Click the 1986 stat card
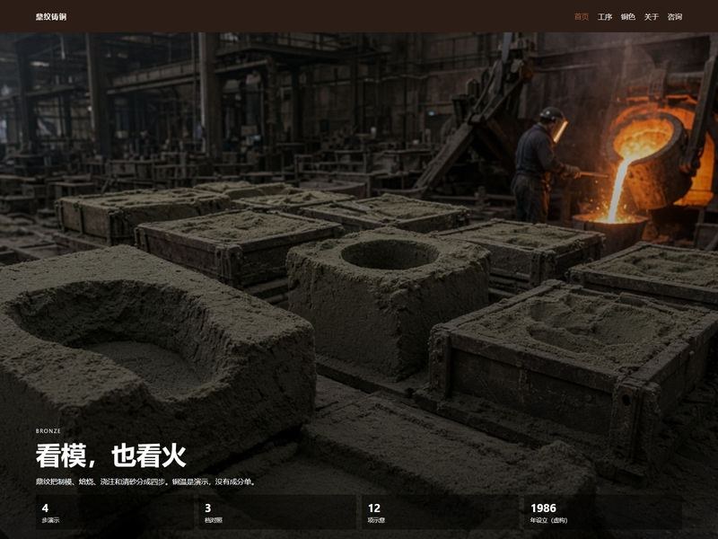This screenshot has width=718, height=539. click(x=603, y=512)
